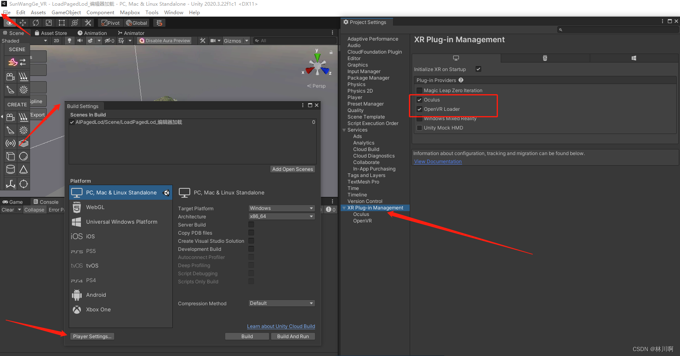This screenshot has height=356, width=680.
Task: Switch to Animator tab
Action: click(x=131, y=33)
